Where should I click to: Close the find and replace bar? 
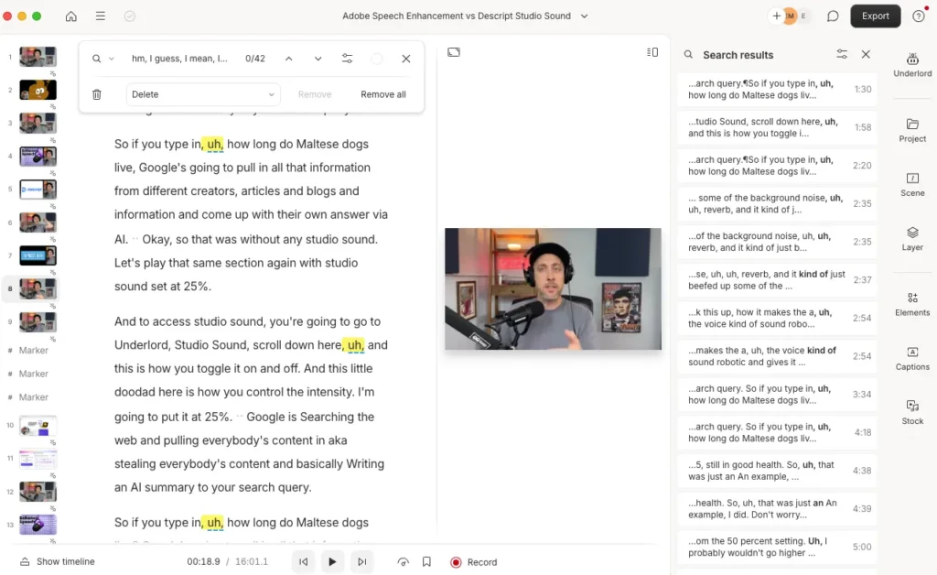coord(406,59)
